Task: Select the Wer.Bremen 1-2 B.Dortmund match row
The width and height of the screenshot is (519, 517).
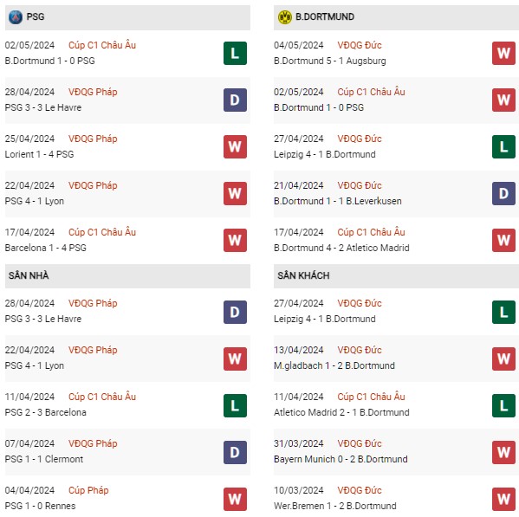Action: [396, 499]
